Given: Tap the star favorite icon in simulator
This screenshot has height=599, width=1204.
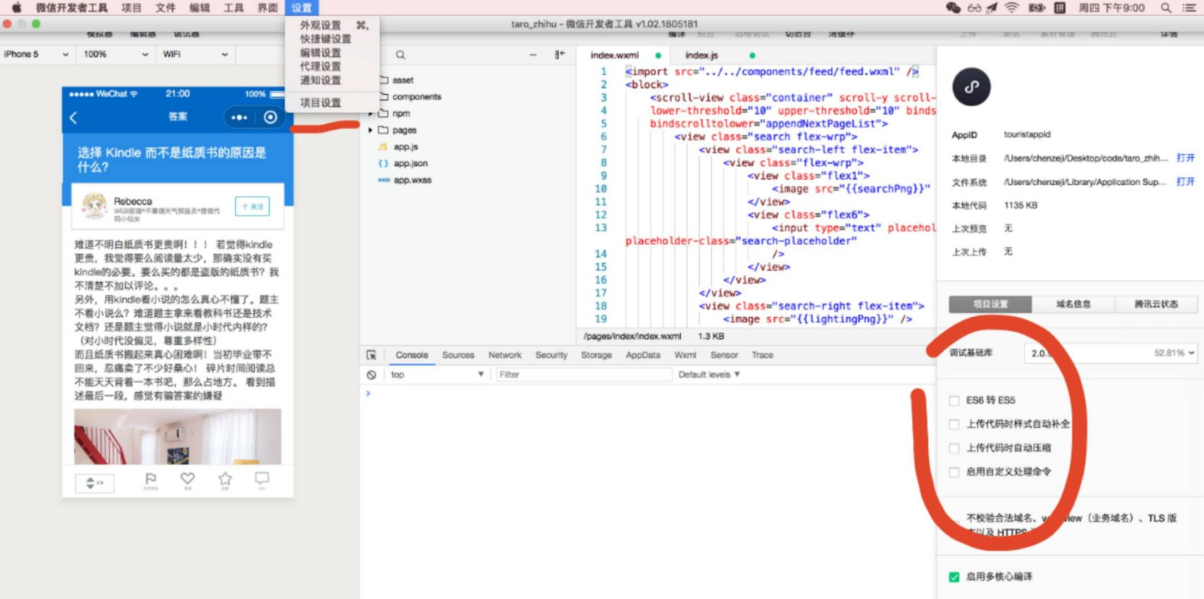Looking at the screenshot, I should 225,479.
